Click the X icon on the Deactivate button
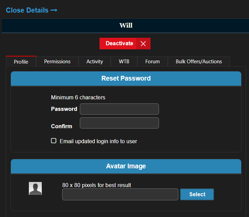 coord(143,44)
